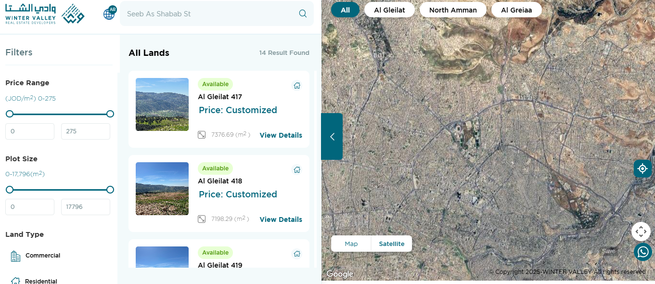Click the home icon on Al Gleilat 417
Viewport: 655px width, 284px height.
pos(297,86)
